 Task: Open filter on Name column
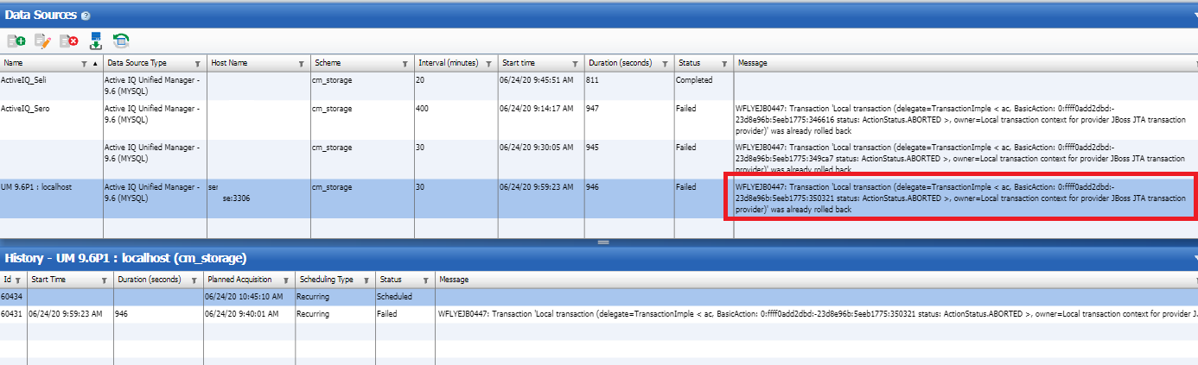tap(84, 64)
